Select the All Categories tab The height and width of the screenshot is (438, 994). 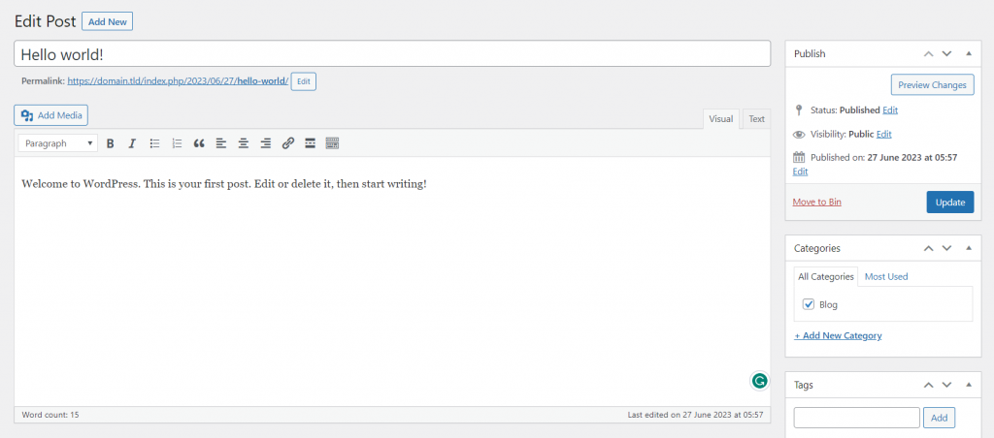825,276
